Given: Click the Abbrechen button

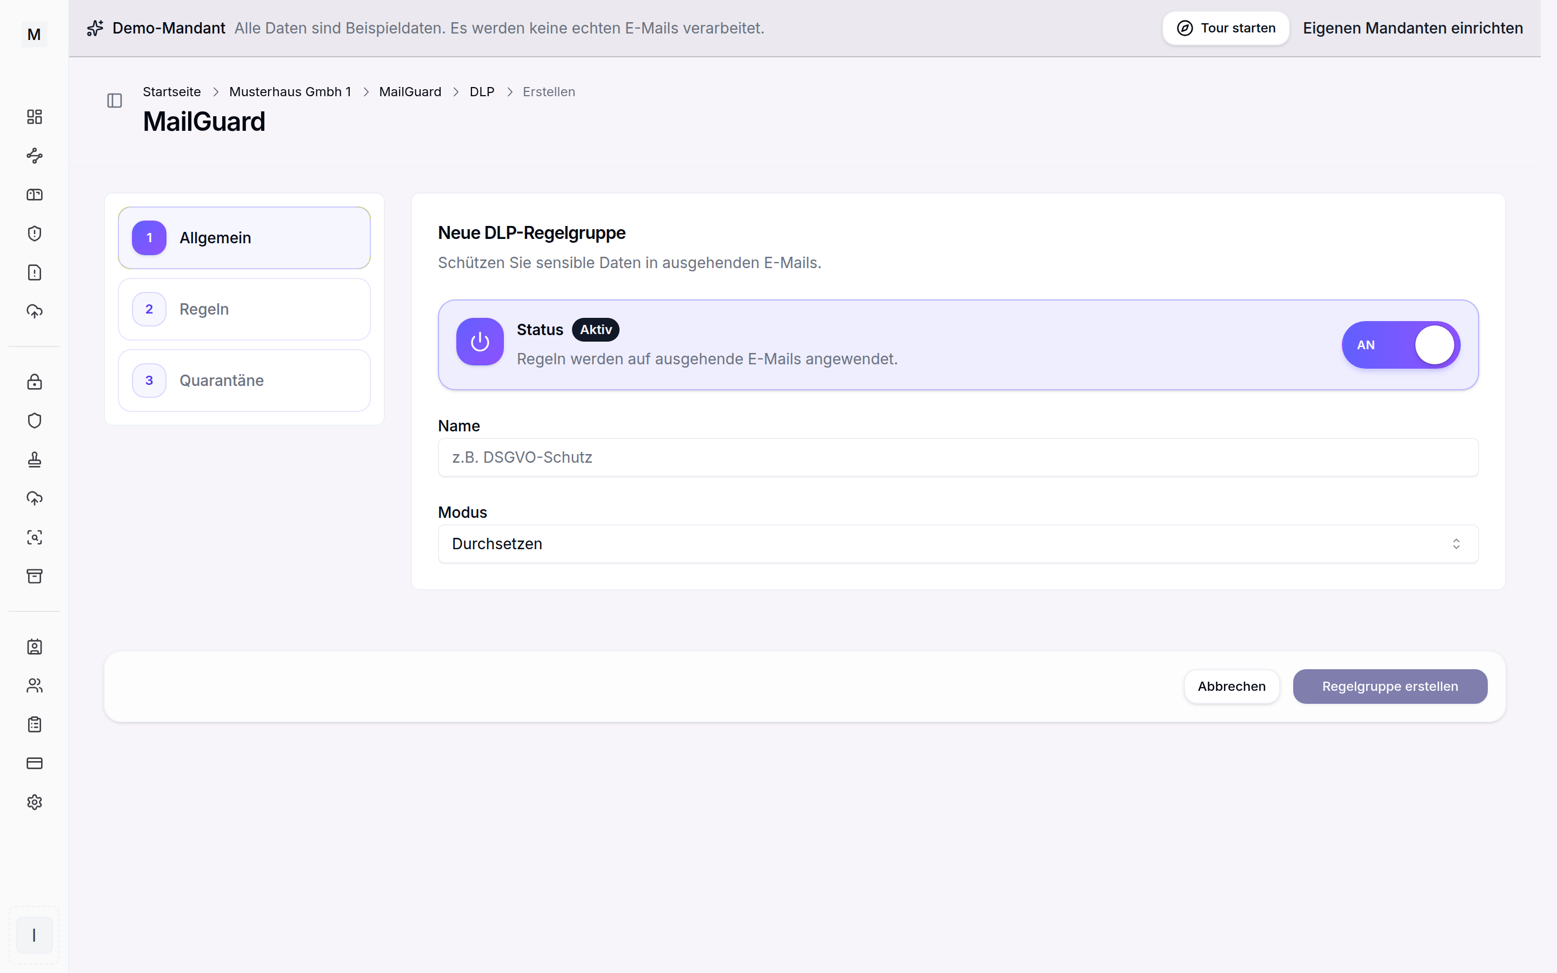Looking at the screenshot, I should (1232, 686).
